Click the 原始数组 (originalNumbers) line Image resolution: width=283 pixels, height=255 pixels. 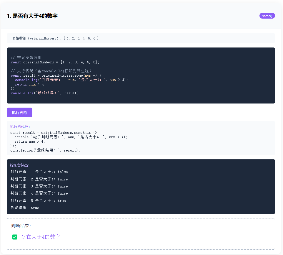pyautogui.click(x=55, y=38)
